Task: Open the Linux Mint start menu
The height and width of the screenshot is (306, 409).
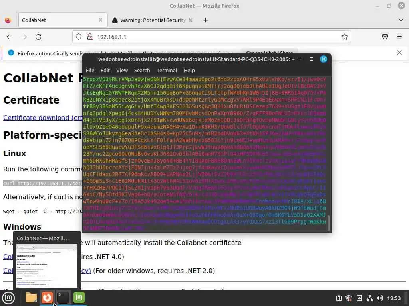Action: [8, 298]
